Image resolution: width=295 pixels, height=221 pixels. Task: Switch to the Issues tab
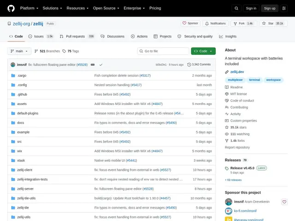(x=41, y=36)
